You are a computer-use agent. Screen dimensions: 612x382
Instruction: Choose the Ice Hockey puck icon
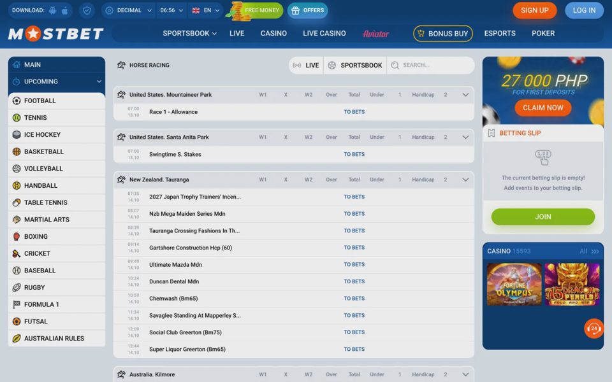(x=17, y=134)
